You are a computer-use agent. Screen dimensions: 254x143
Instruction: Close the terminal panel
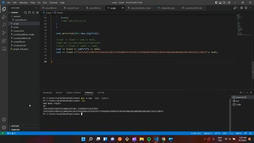251,93
